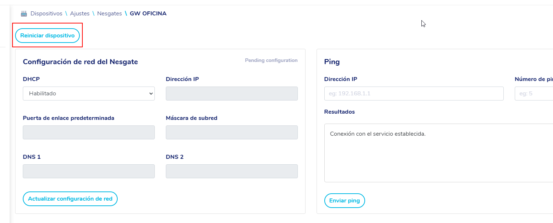Click the Ping panel heading
553x223 pixels.
332,62
